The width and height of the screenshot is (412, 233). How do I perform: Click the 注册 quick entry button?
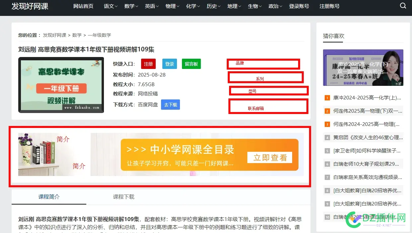[x=148, y=64]
